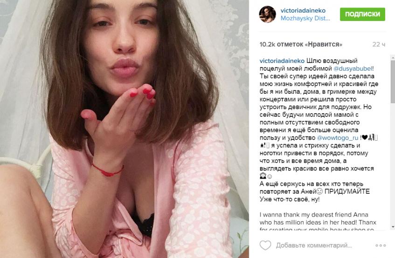Click the victoriadaineko name in the caption
Image resolution: width=395 pixels, height=258 pixels.
point(282,61)
